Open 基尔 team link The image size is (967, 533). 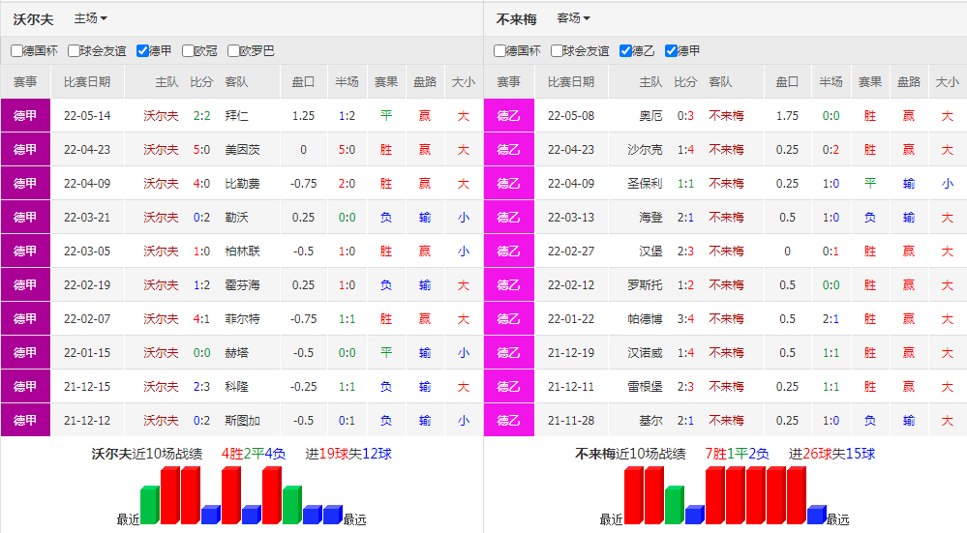coord(650,421)
